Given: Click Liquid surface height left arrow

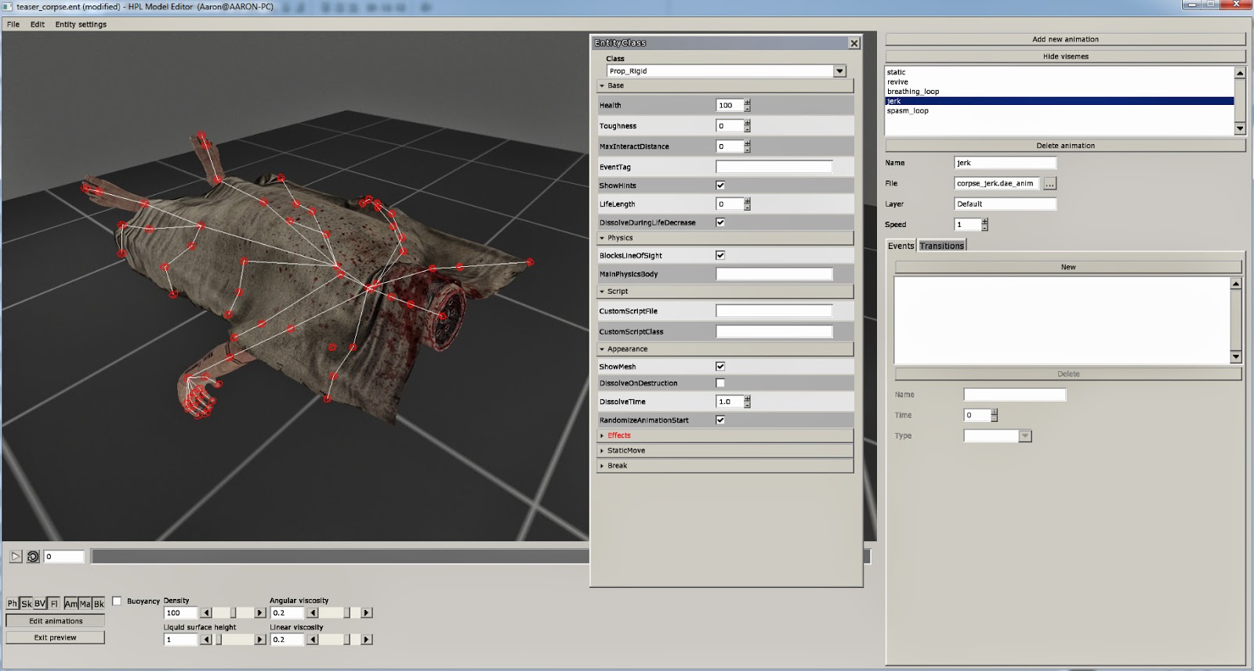Looking at the screenshot, I should tap(206, 640).
